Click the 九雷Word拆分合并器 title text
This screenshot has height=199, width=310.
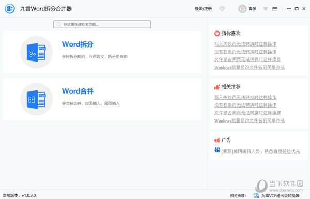coord(46,9)
